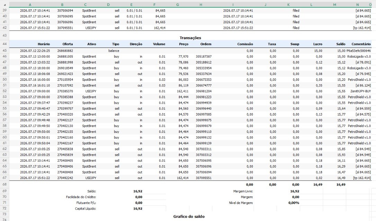Click the Ativo column heading cell

point(91,44)
